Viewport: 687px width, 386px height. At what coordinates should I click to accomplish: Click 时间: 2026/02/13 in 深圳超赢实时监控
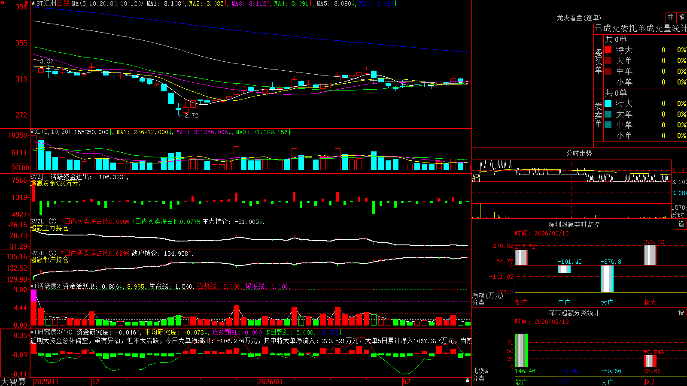(542, 233)
